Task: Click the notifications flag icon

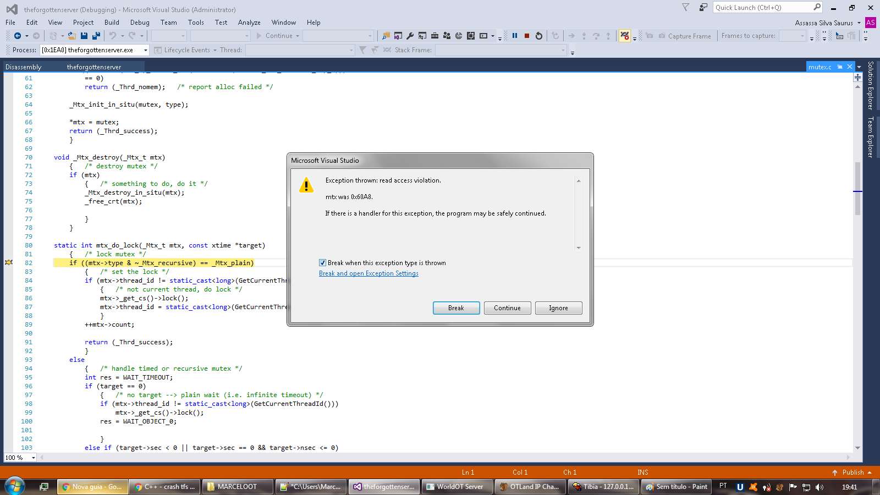Action: [x=685, y=7]
